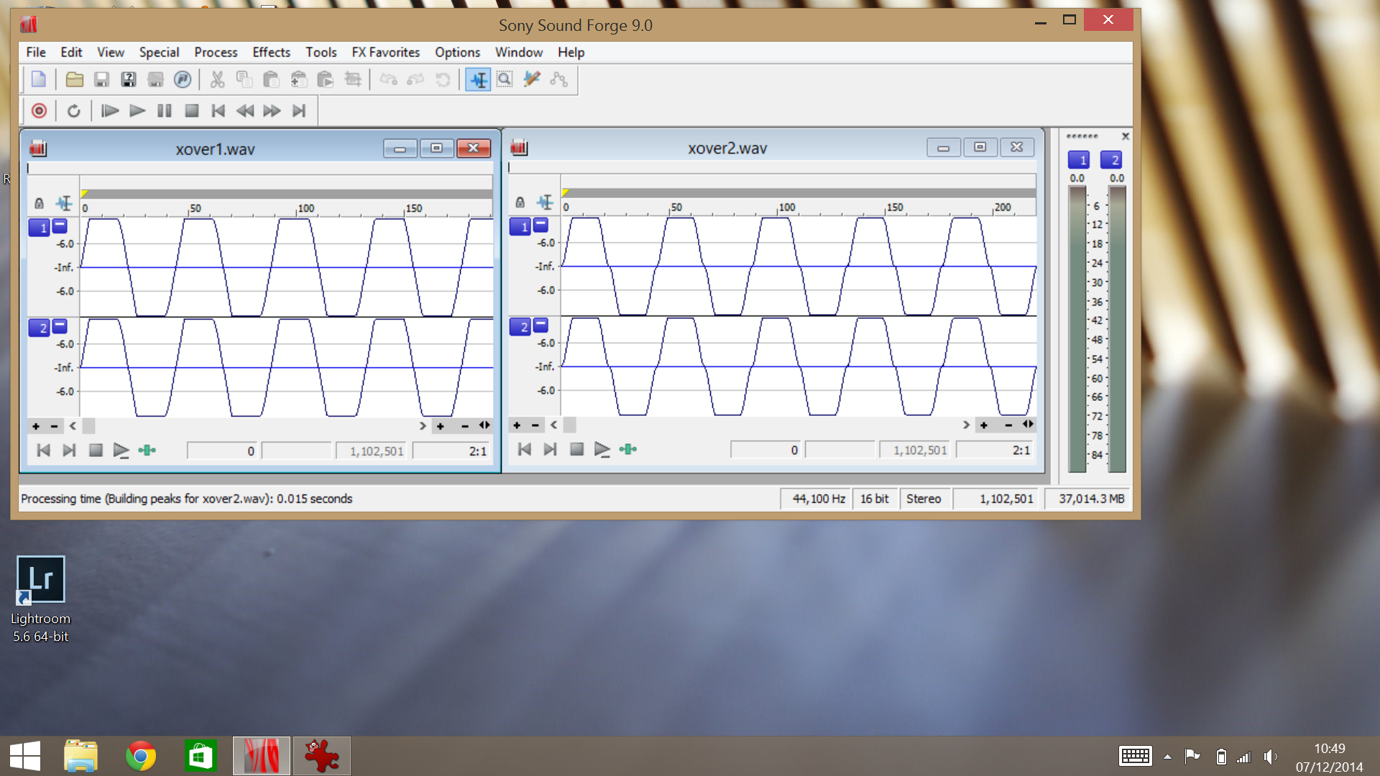Image resolution: width=1380 pixels, height=776 pixels.
Task: Click the right scroll arrow in xover2.wav
Action: pyautogui.click(x=966, y=425)
